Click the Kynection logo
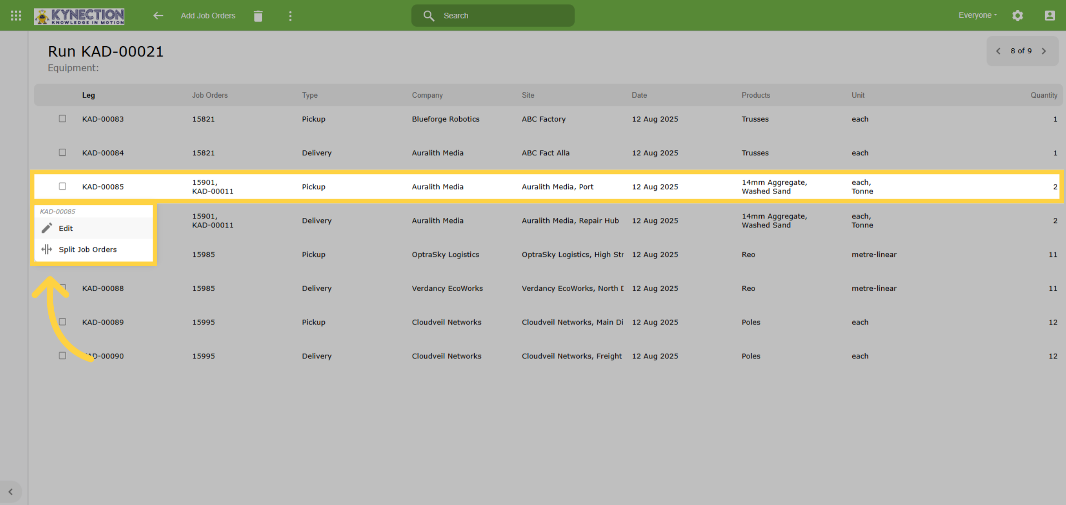 pyautogui.click(x=79, y=16)
